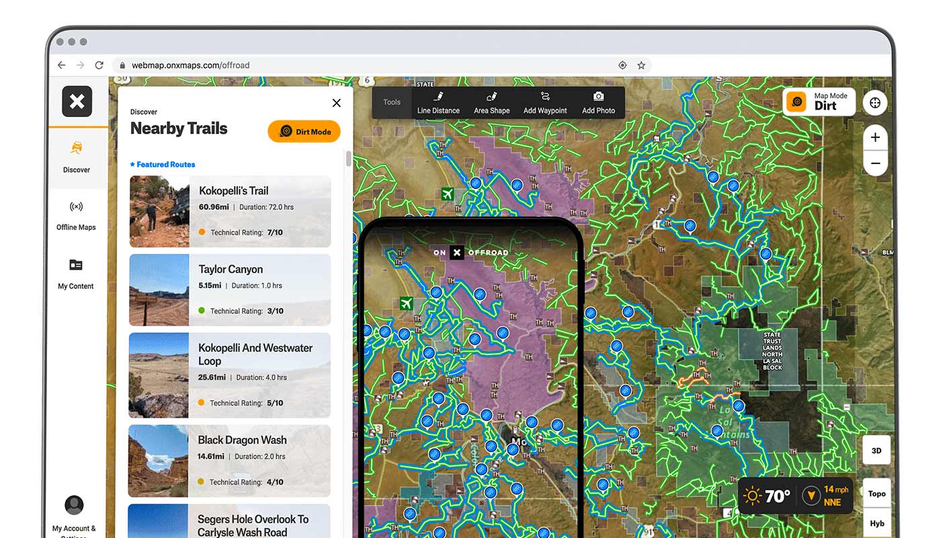Open the Kokopelli's Trail route
The width and height of the screenshot is (941, 538).
click(x=234, y=191)
